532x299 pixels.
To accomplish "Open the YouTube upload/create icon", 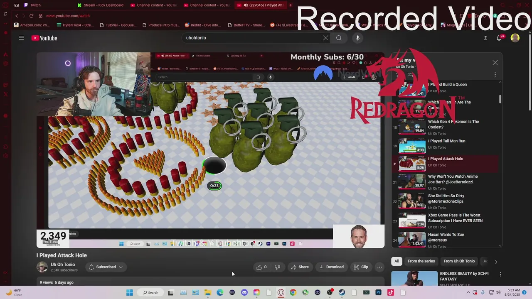I will coord(485,38).
